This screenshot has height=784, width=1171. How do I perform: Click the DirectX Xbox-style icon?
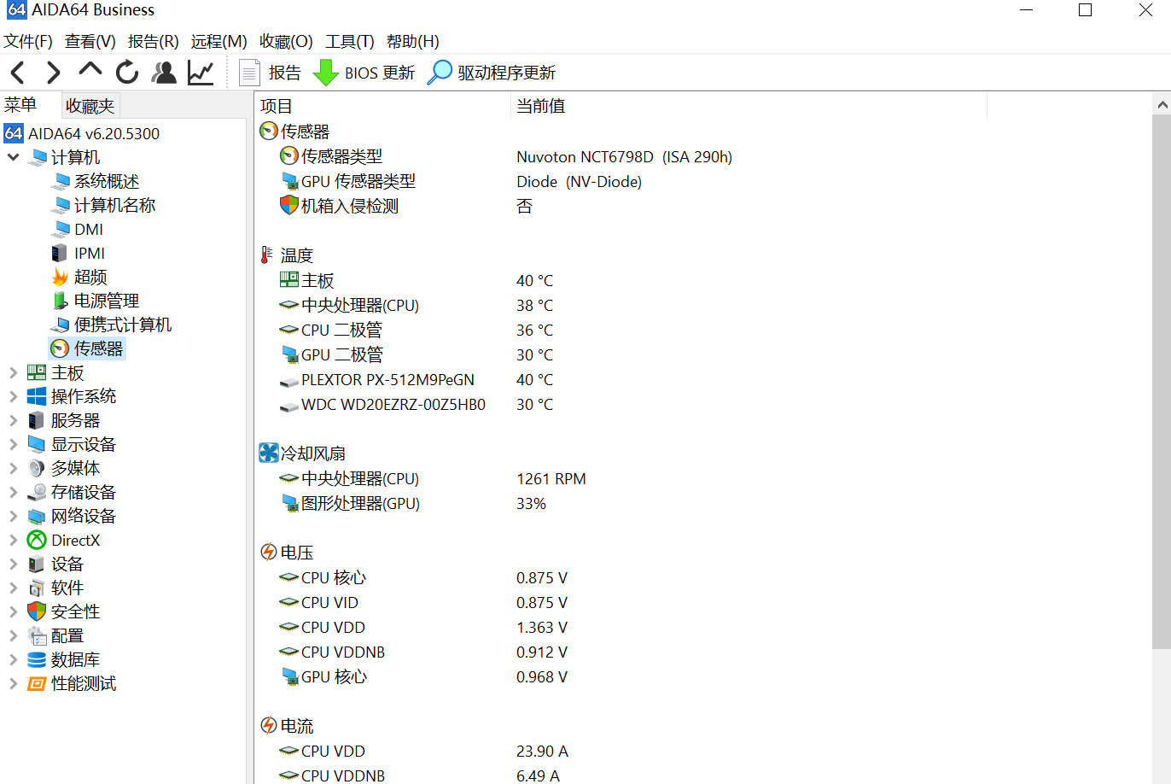[x=37, y=540]
